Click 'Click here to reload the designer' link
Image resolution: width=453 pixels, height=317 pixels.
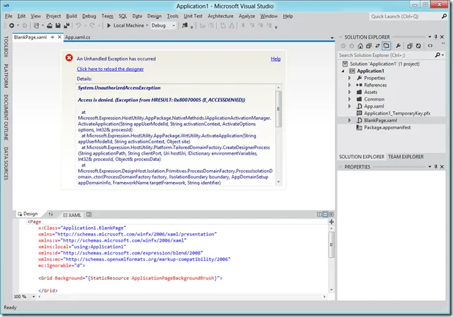pyautogui.click(x=112, y=69)
